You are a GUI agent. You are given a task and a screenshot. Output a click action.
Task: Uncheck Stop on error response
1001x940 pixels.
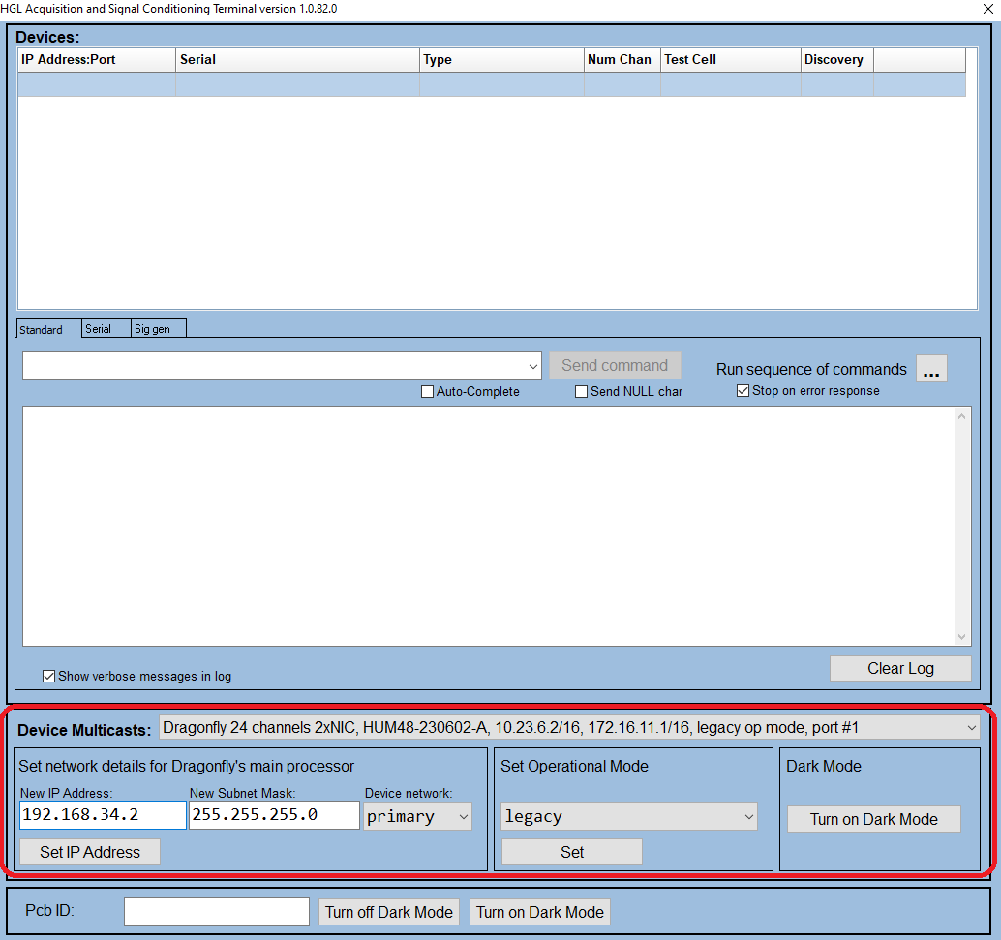(x=743, y=391)
